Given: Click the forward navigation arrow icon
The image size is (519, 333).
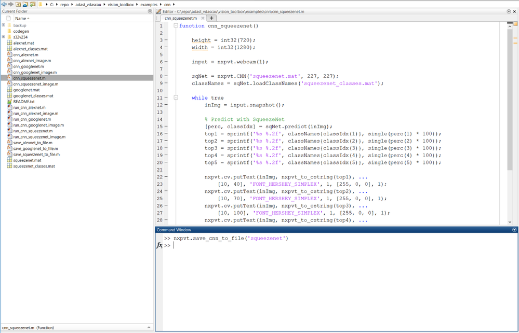Looking at the screenshot, I should pos(11,4).
